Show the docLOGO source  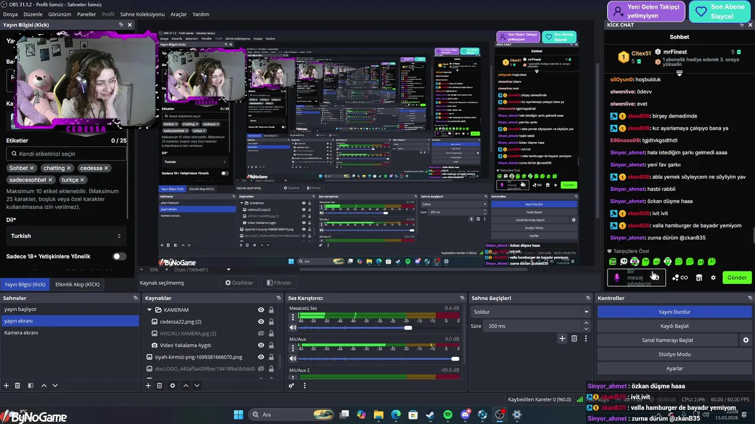point(261,369)
